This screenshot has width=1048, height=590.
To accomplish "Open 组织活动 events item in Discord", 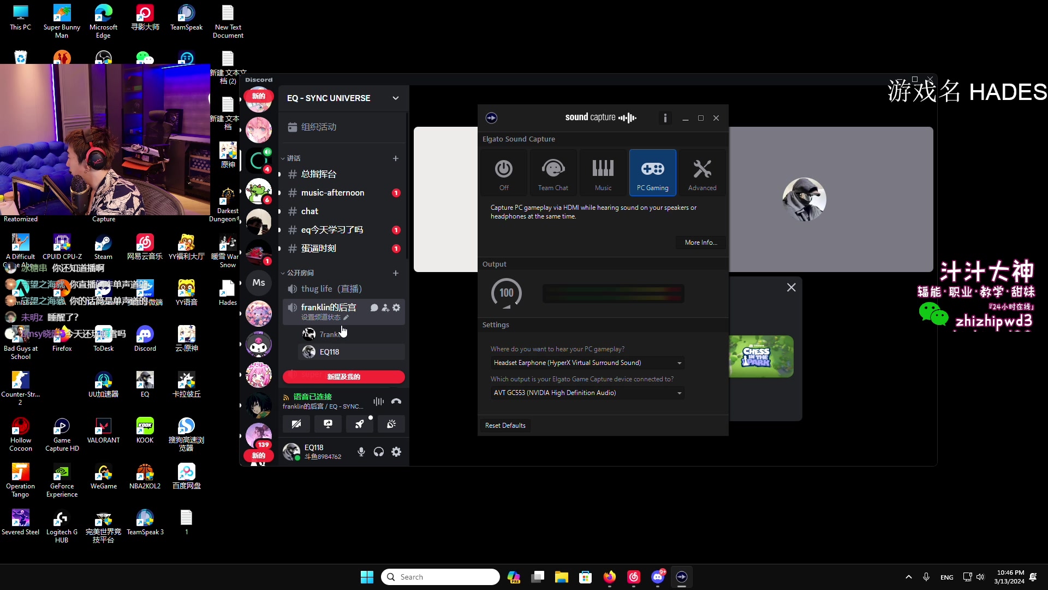I will [x=343, y=127].
